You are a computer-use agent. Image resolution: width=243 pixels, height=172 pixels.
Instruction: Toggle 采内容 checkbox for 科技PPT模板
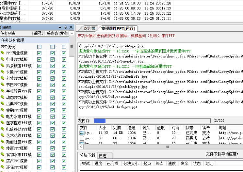pyautogui.click(x=52, y=79)
